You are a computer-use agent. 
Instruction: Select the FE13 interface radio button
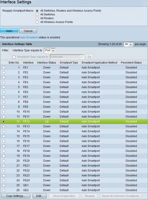point(4,127)
